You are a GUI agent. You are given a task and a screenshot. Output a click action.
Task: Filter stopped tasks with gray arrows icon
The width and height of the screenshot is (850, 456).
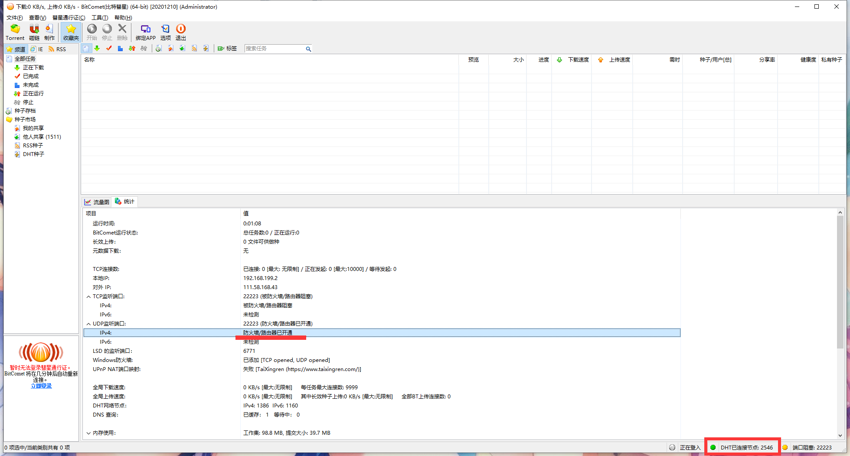(144, 49)
